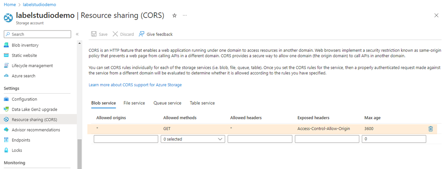The image size is (447, 169).
Task: Open the more options ellipsis in title
Action: click(185, 15)
